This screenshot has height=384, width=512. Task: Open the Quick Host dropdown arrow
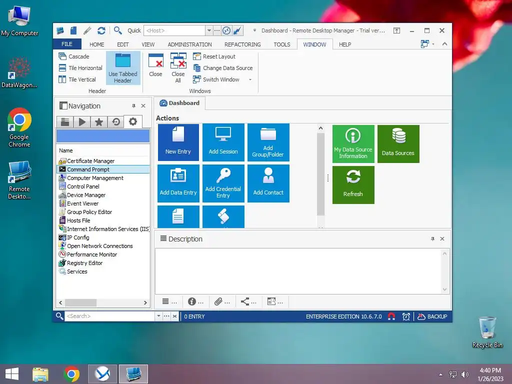pos(209,30)
